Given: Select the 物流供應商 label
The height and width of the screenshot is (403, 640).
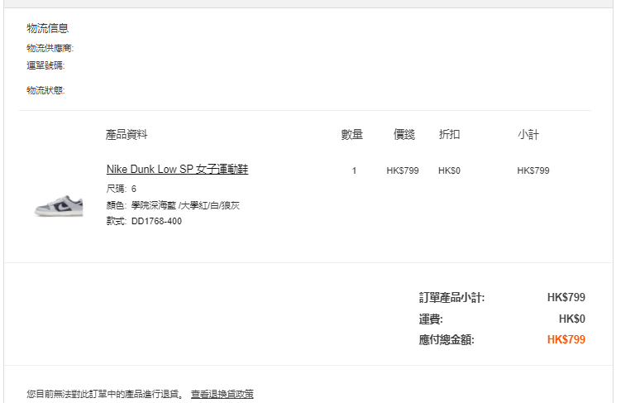Looking at the screenshot, I should [50, 48].
